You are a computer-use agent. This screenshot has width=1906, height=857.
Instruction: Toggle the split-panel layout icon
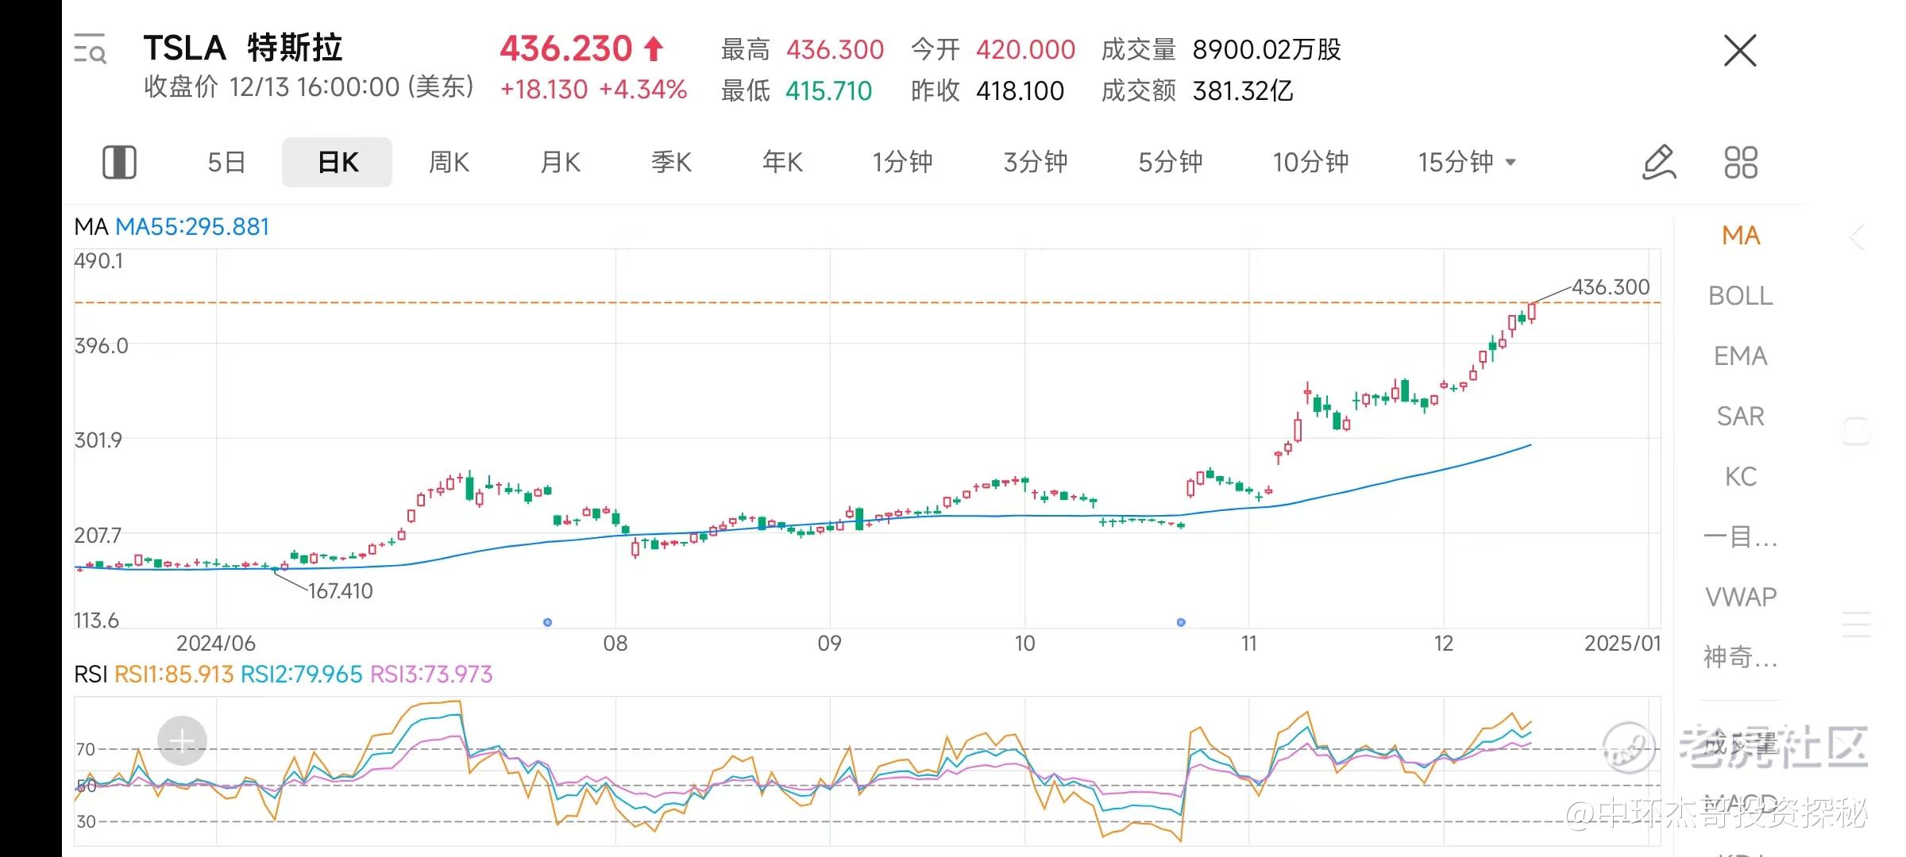click(x=119, y=162)
